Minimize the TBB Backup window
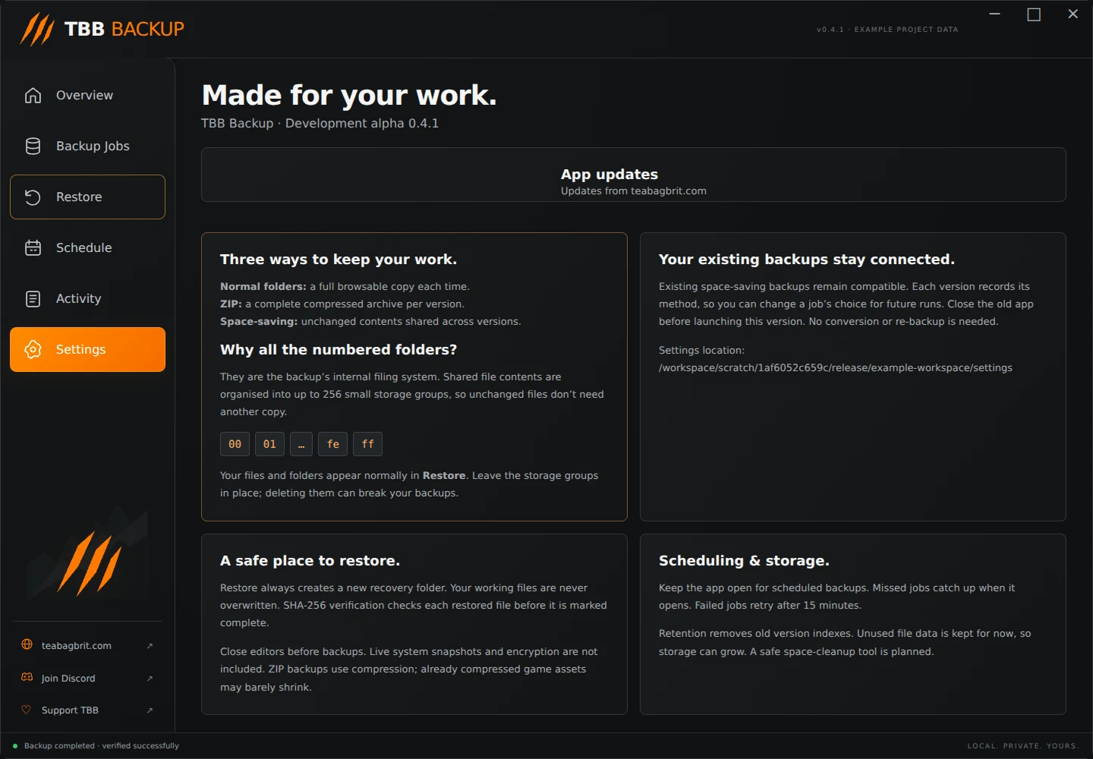 coord(994,14)
